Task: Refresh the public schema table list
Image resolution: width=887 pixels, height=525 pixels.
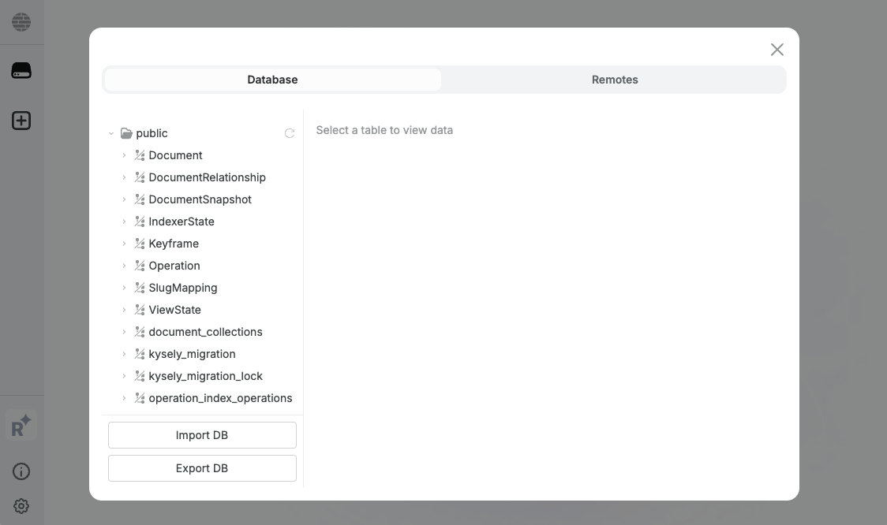Action: (x=290, y=132)
